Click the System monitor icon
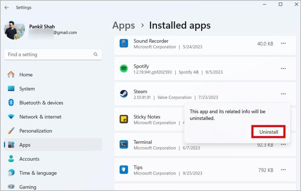301x191 pixels. (x=11, y=88)
